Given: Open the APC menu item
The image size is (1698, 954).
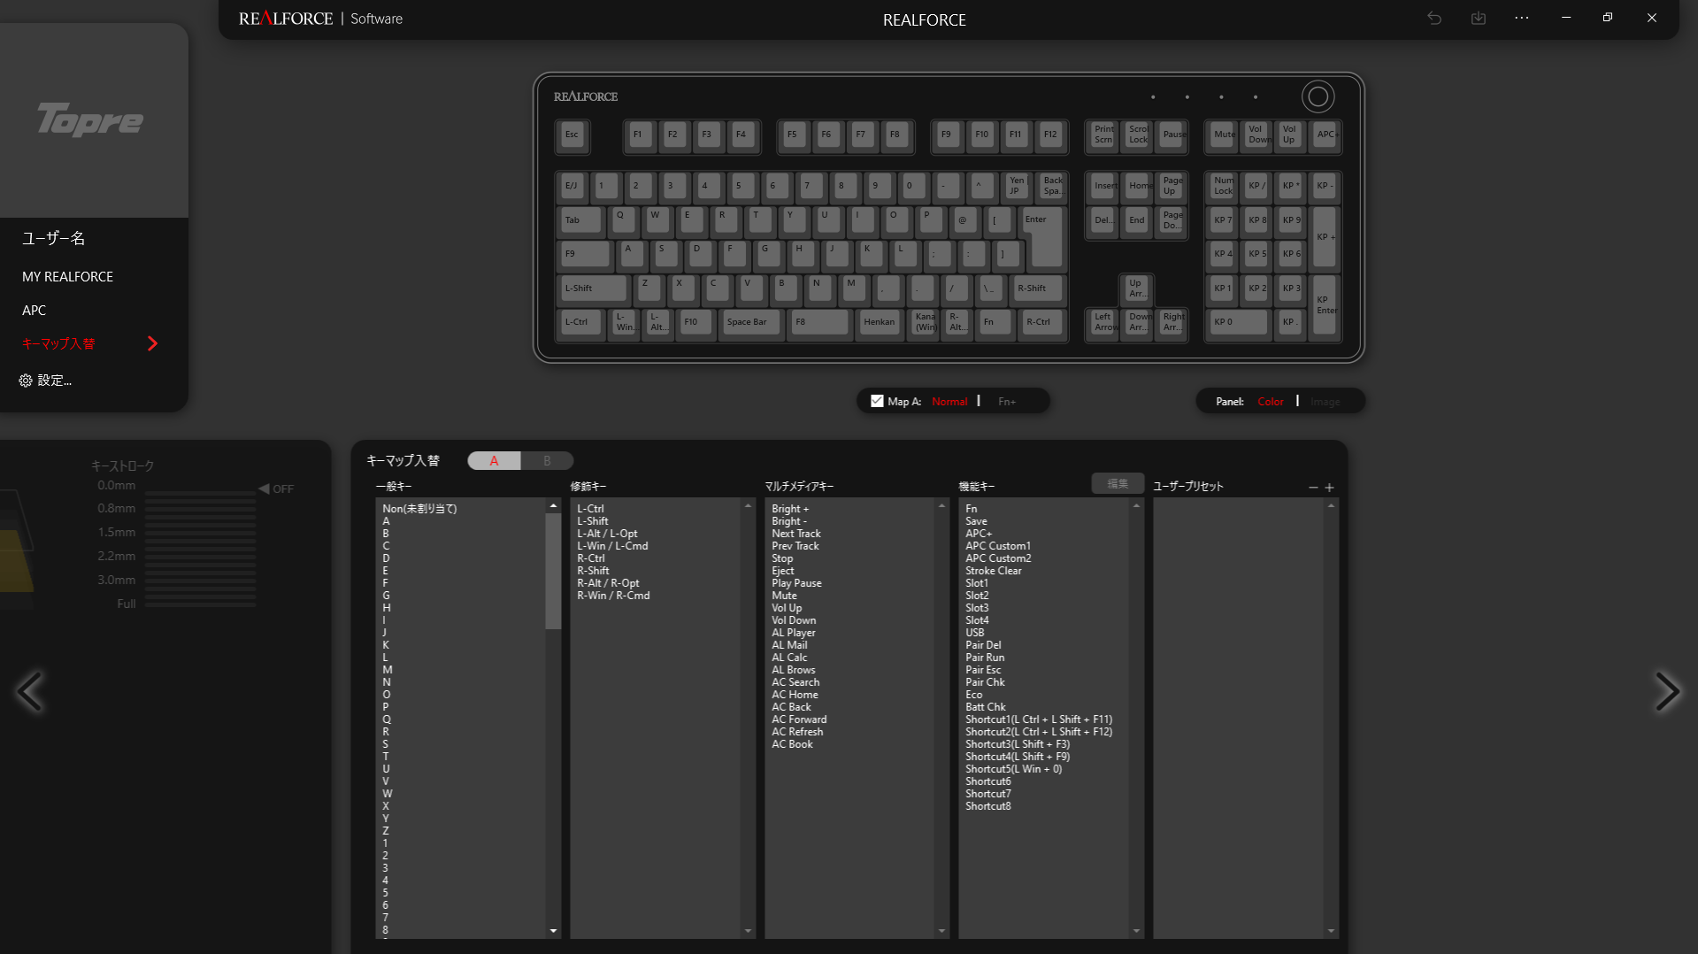Looking at the screenshot, I should [x=34, y=311].
